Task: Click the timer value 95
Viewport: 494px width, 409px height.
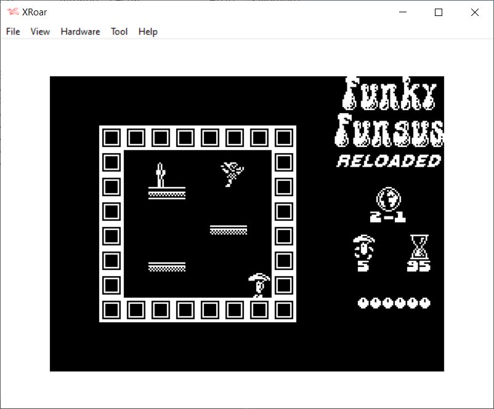Action: pos(419,266)
